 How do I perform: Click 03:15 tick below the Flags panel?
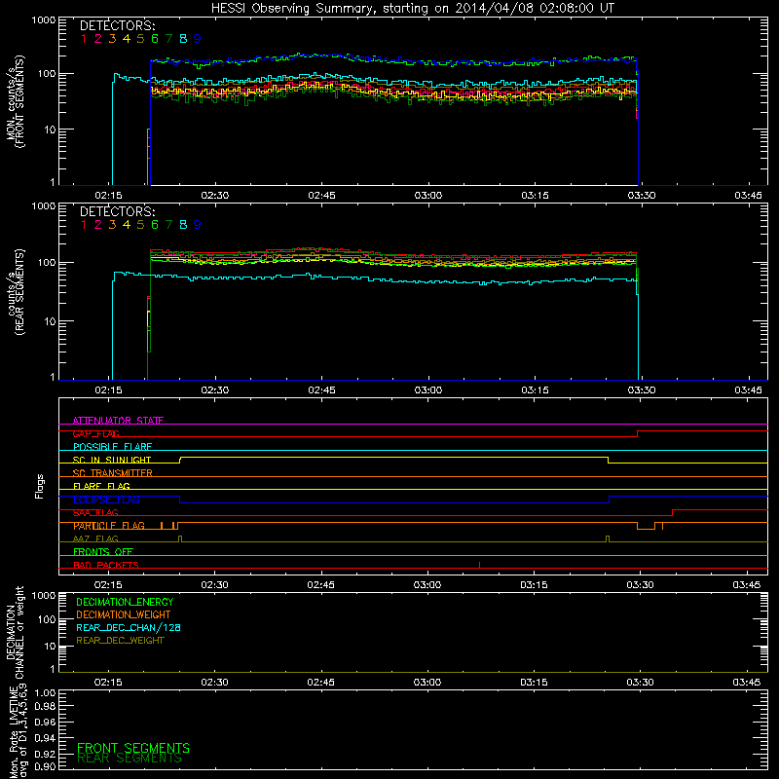click(x=534, y=585)
